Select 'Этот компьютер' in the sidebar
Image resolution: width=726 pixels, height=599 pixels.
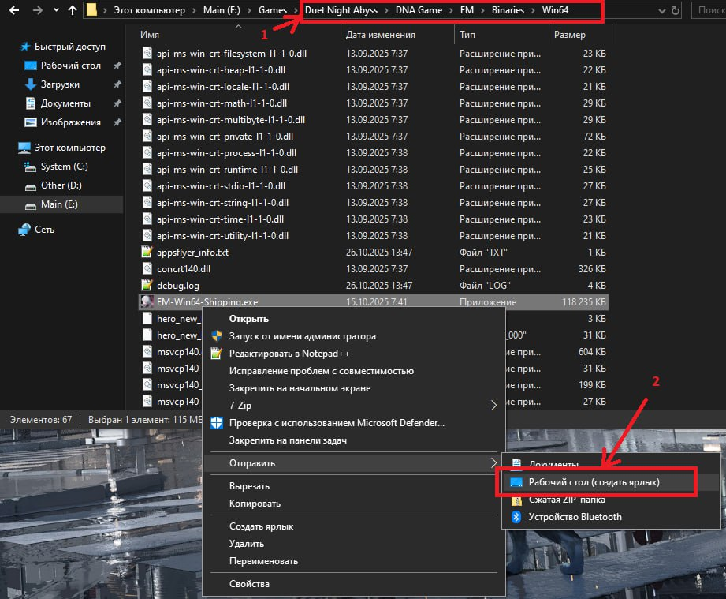click(70, 148)
